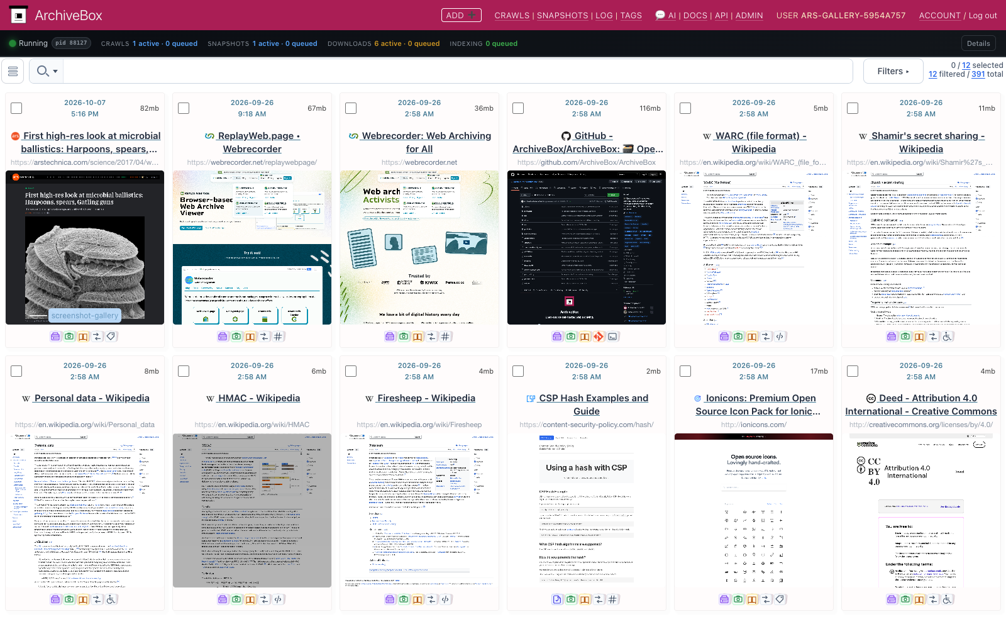Screen dimensions: 1006x629
Task: Open the Firesheep - Wikipedia title link
Action: click(x=426, y=398)
